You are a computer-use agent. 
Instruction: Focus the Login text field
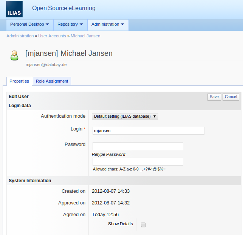(x=148, y=131)
